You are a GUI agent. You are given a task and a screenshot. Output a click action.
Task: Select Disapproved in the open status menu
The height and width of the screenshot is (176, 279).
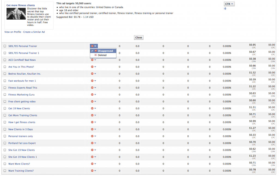[x=105, y=51]
